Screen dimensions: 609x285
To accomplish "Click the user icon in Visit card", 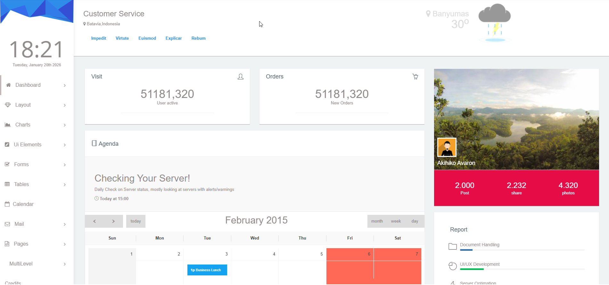I will [240, 77].
